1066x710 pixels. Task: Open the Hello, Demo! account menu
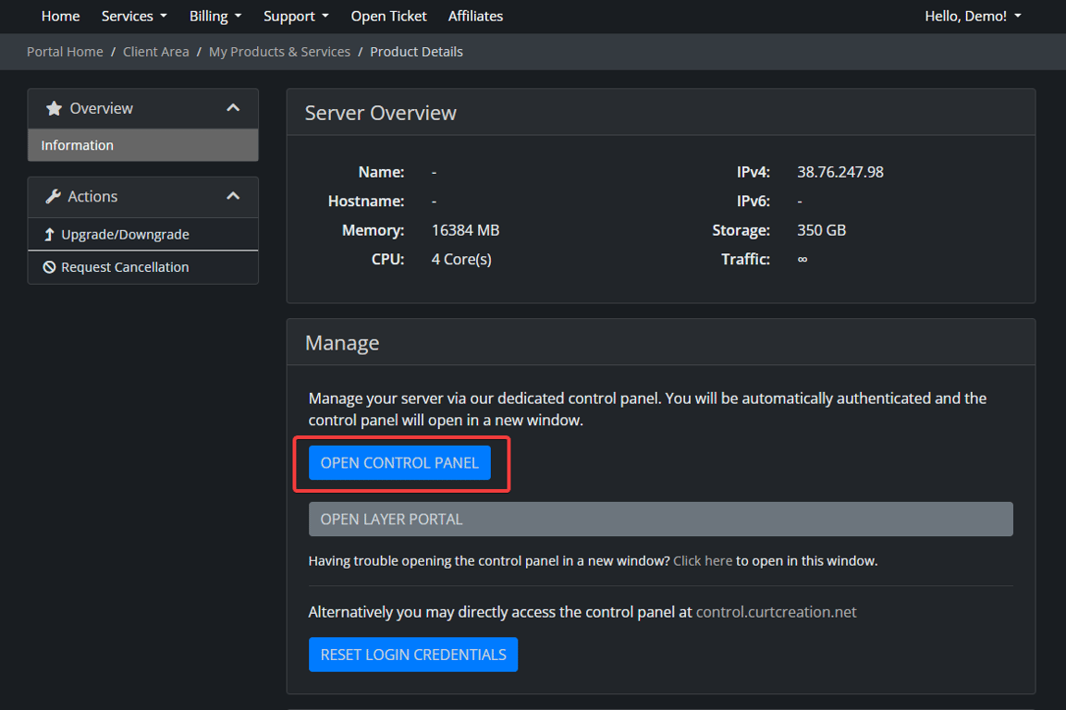click(x=973, y=16)
